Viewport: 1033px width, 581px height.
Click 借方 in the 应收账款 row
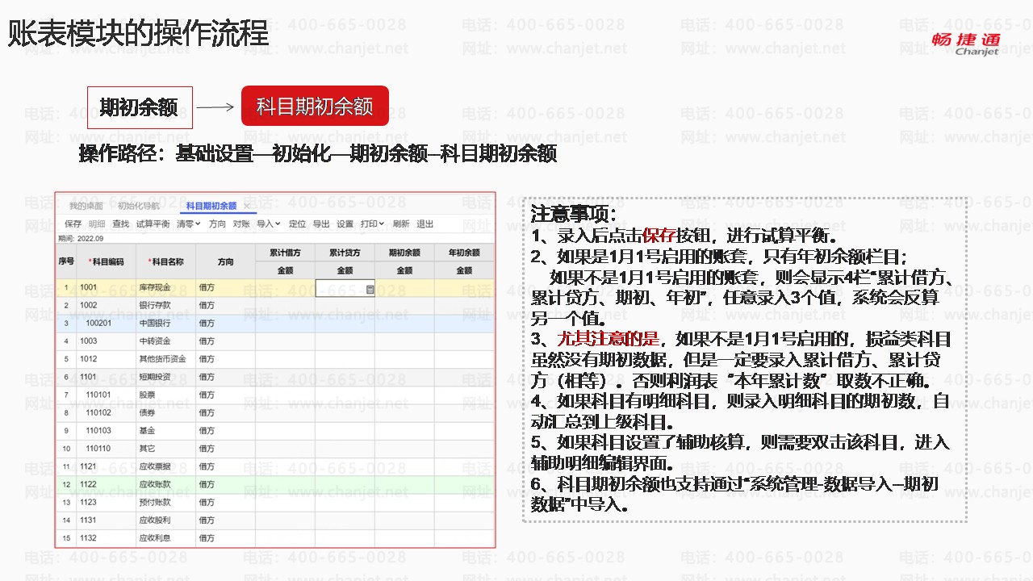207,485
